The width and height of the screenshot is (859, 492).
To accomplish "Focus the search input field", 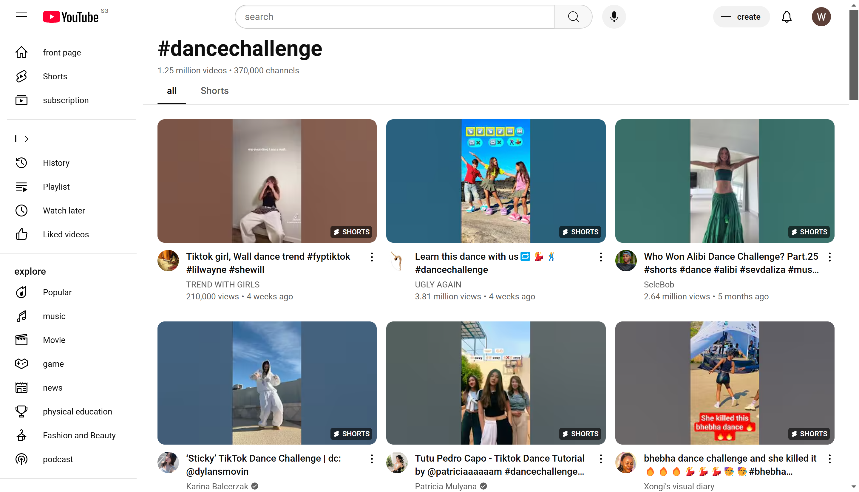I will click(x=394, y=17).
